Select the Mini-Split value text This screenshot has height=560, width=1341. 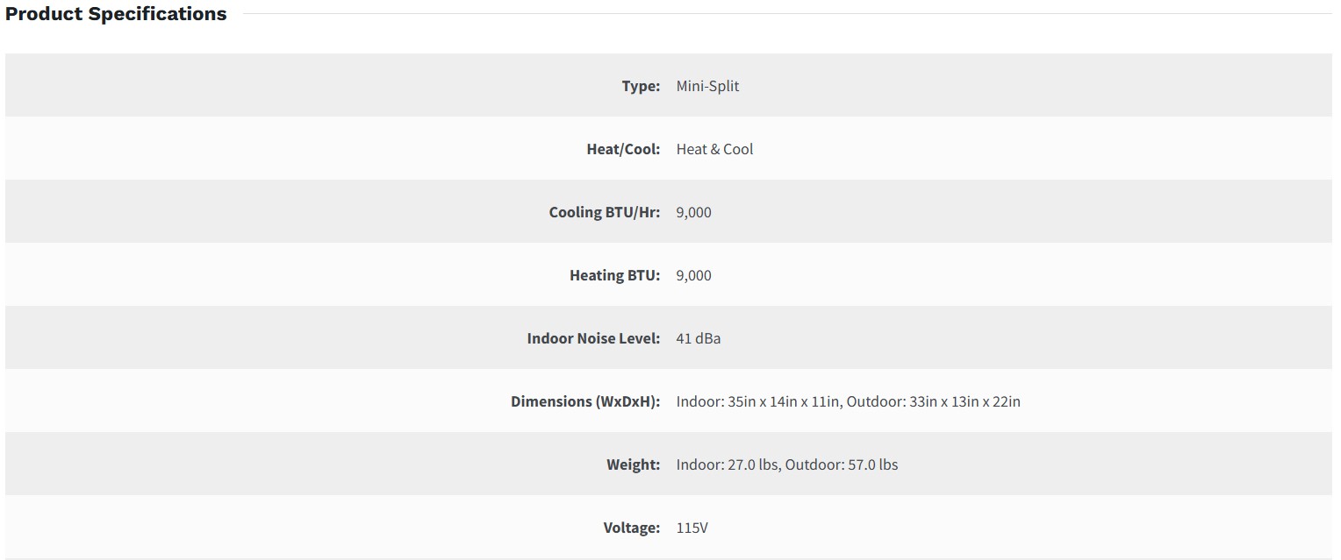pyautogui.click(x=707, y=86)
